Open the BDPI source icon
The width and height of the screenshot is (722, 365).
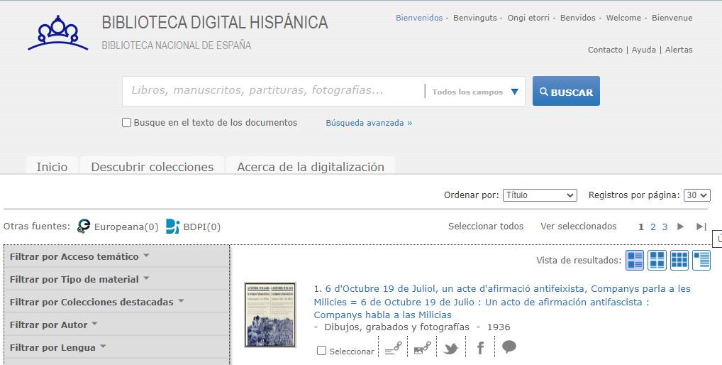point(172,227)
